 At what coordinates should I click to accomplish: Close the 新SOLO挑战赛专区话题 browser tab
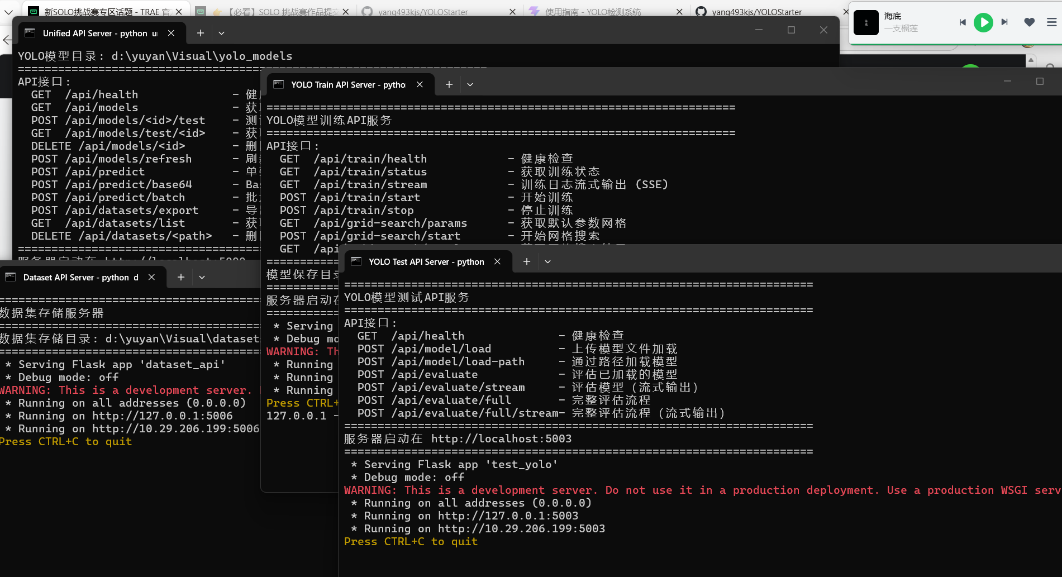point(178,12)
